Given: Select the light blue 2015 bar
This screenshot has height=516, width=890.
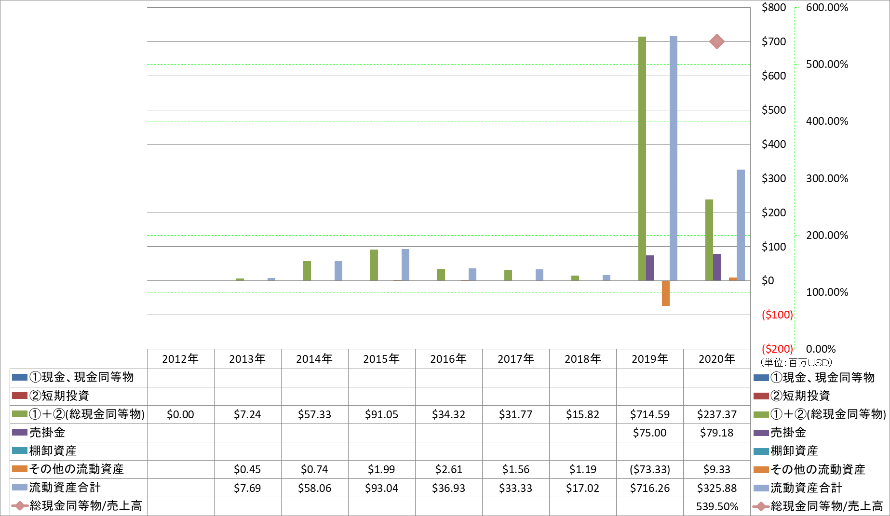Looking at the screenshot, I should 405,265.
